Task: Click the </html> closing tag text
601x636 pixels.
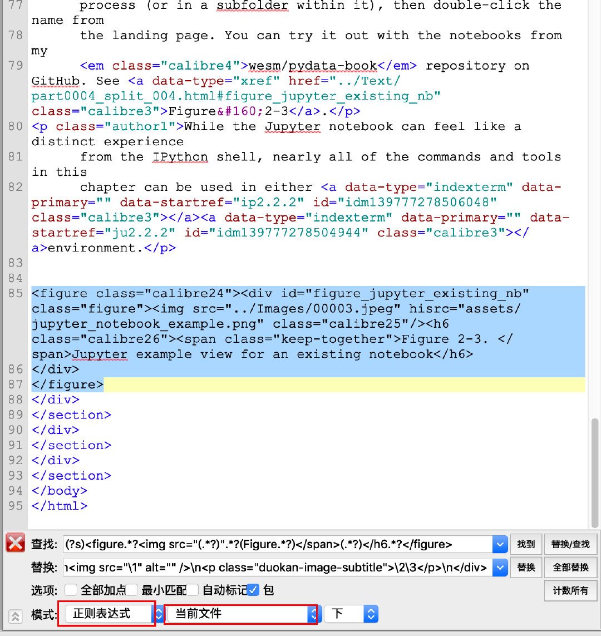Action: click(60, 506)
